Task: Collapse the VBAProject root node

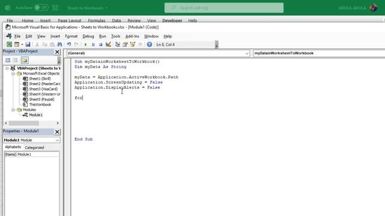Action: point(7,68)
